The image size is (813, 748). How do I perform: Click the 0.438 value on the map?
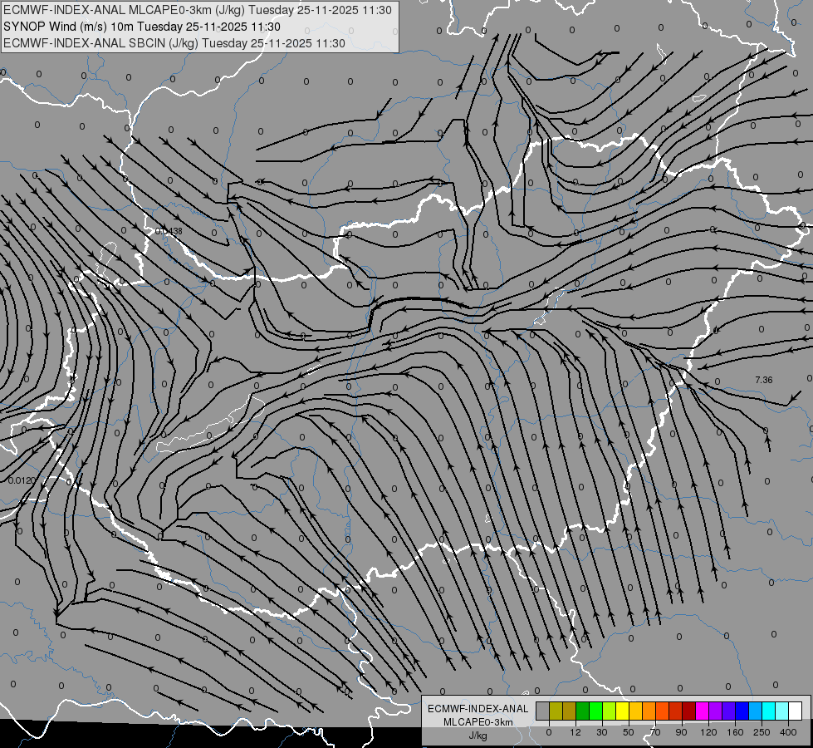(x=169, y=231)
